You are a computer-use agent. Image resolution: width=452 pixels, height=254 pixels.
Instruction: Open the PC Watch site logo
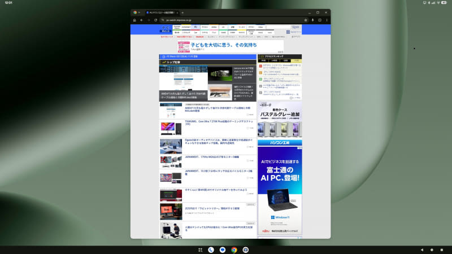click(166, 29)
